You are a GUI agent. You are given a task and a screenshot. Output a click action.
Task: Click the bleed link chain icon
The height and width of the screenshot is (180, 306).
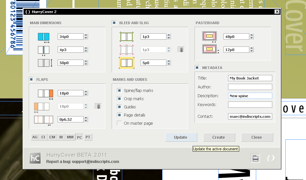click(181, 49)
